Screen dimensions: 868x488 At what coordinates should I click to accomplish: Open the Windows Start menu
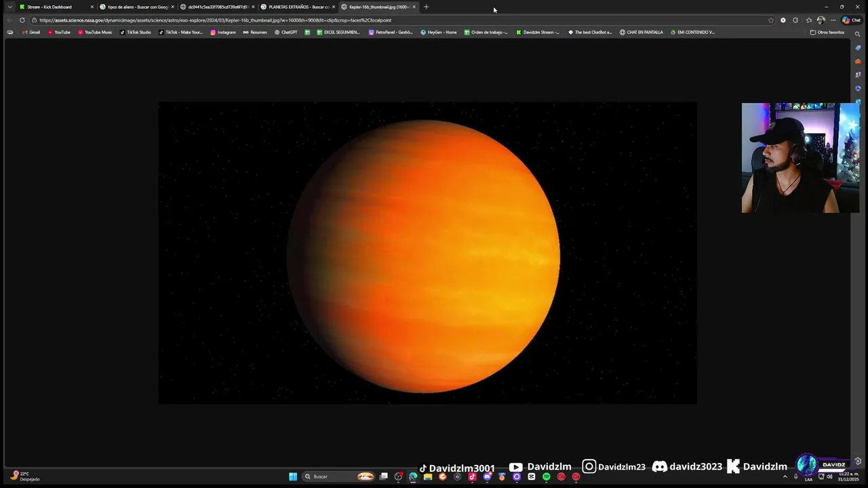coord(293,476)
